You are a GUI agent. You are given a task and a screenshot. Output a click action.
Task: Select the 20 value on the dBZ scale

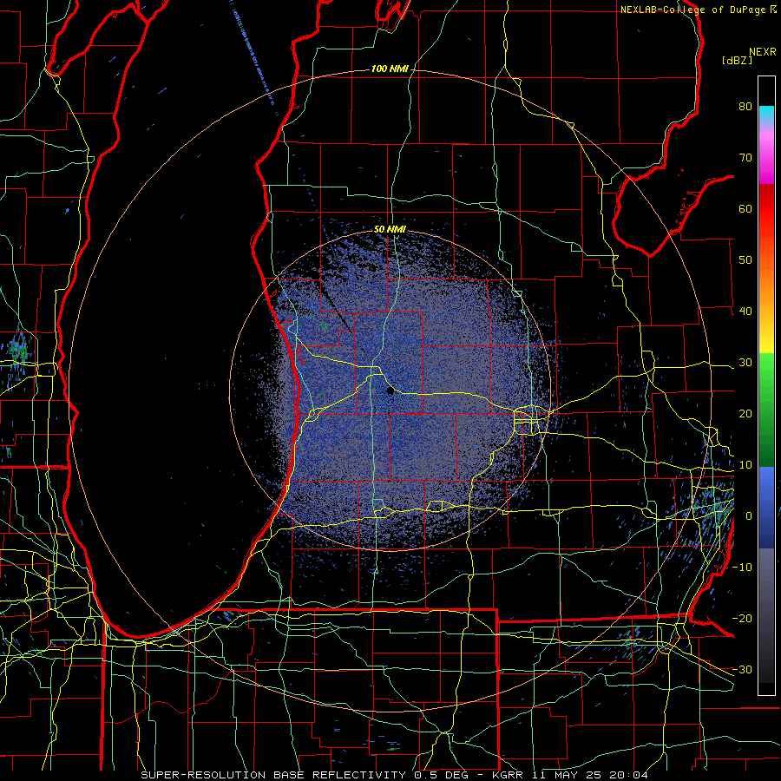click(x=745, y=413)
